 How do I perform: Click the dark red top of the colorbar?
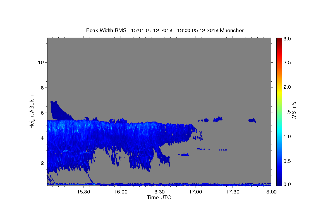pyautogui.click(x=279, y=40)
